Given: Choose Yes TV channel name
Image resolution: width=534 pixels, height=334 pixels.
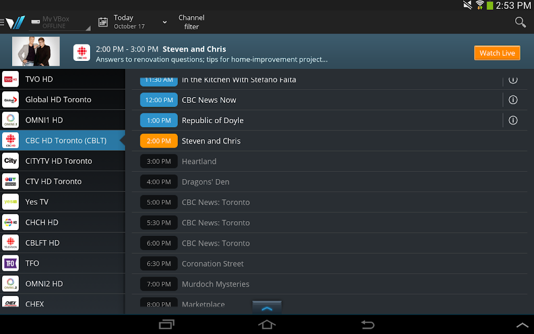Looking at the screenshot, I should [37, 202].
